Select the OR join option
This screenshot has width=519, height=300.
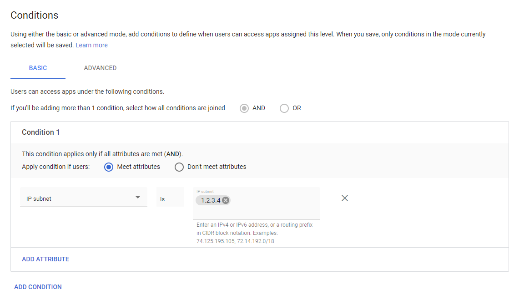[x=284, y=108]
